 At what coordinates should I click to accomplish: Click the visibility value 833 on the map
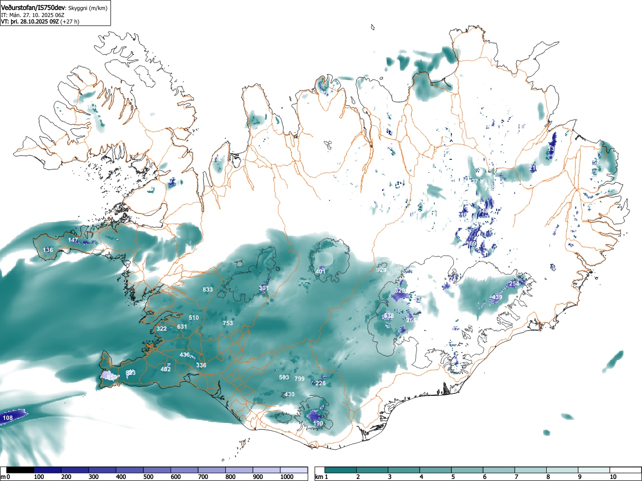(x=208, y=290)
